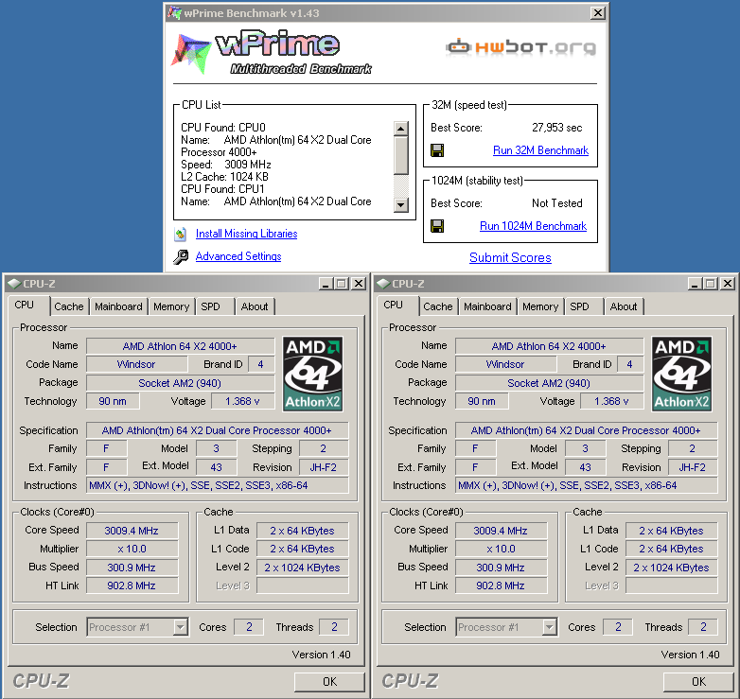Viewport: 740px width, 699px height.
Task: Click the HWBot.org logo
Action: [x=521, y=46]
